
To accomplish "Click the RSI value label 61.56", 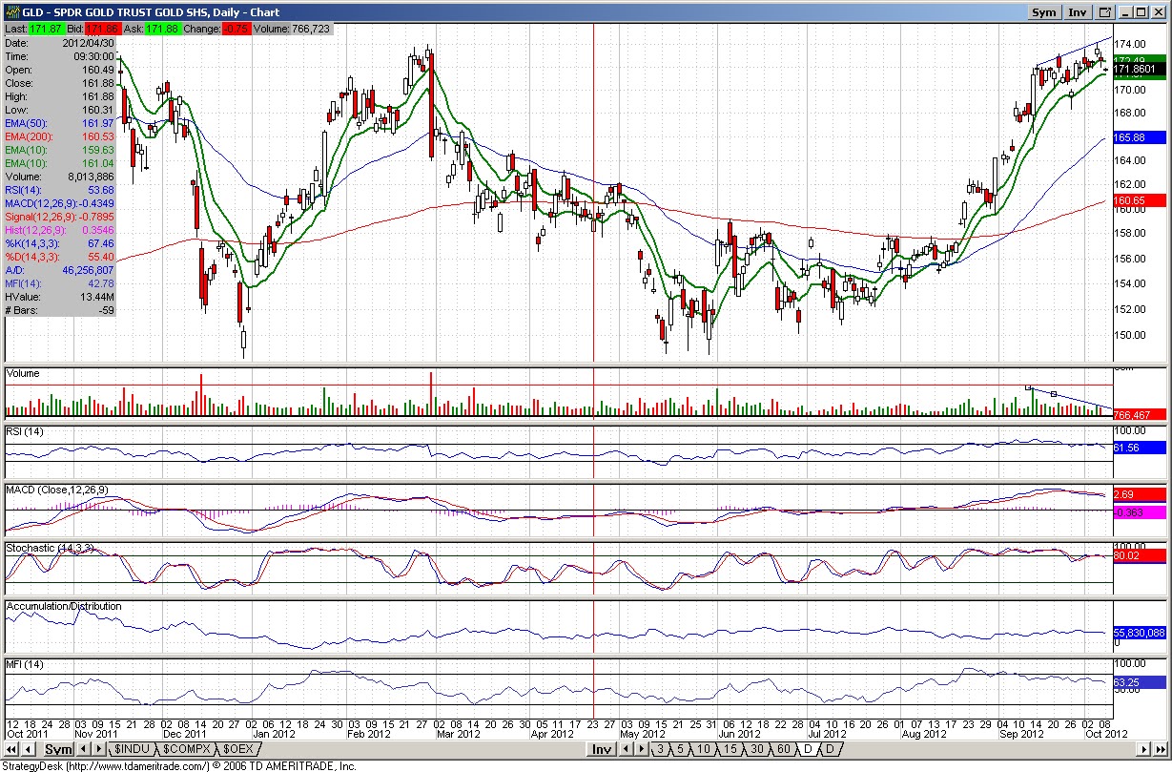I will point(1139,447).
